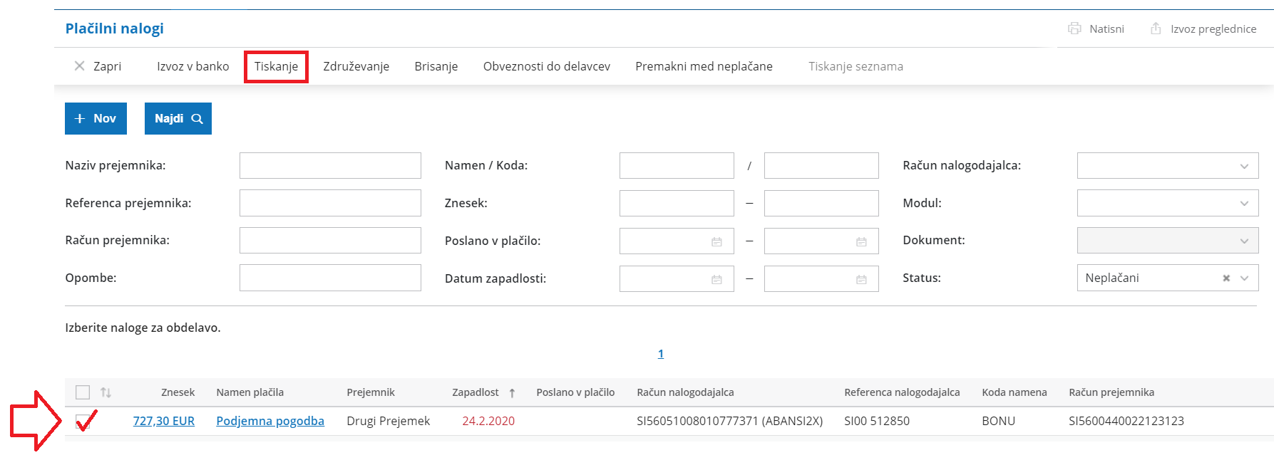Open calendar for Poslano v plačilo start date
The width and height of the screenshot is (1274, 460).
(716, 241)
